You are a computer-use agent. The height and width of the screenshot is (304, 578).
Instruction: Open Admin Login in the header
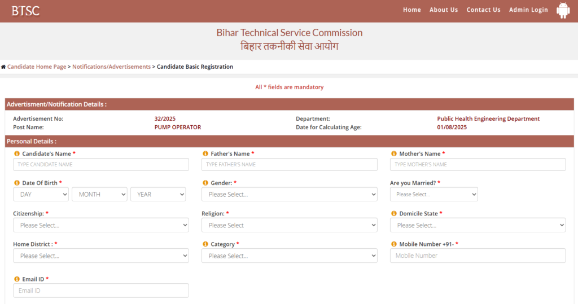[x=528, y=10]
